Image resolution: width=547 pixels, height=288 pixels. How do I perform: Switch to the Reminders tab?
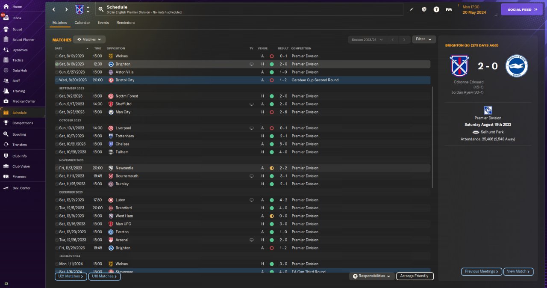click(x=126, y=23)
